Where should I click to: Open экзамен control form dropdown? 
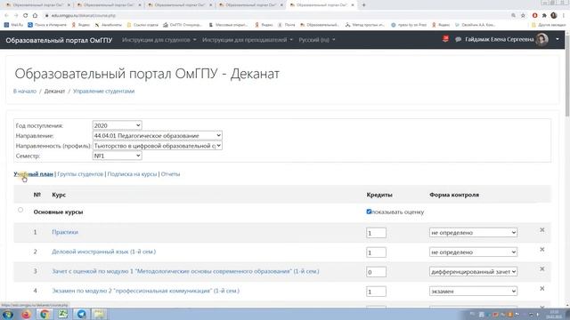tap(473, 292)
